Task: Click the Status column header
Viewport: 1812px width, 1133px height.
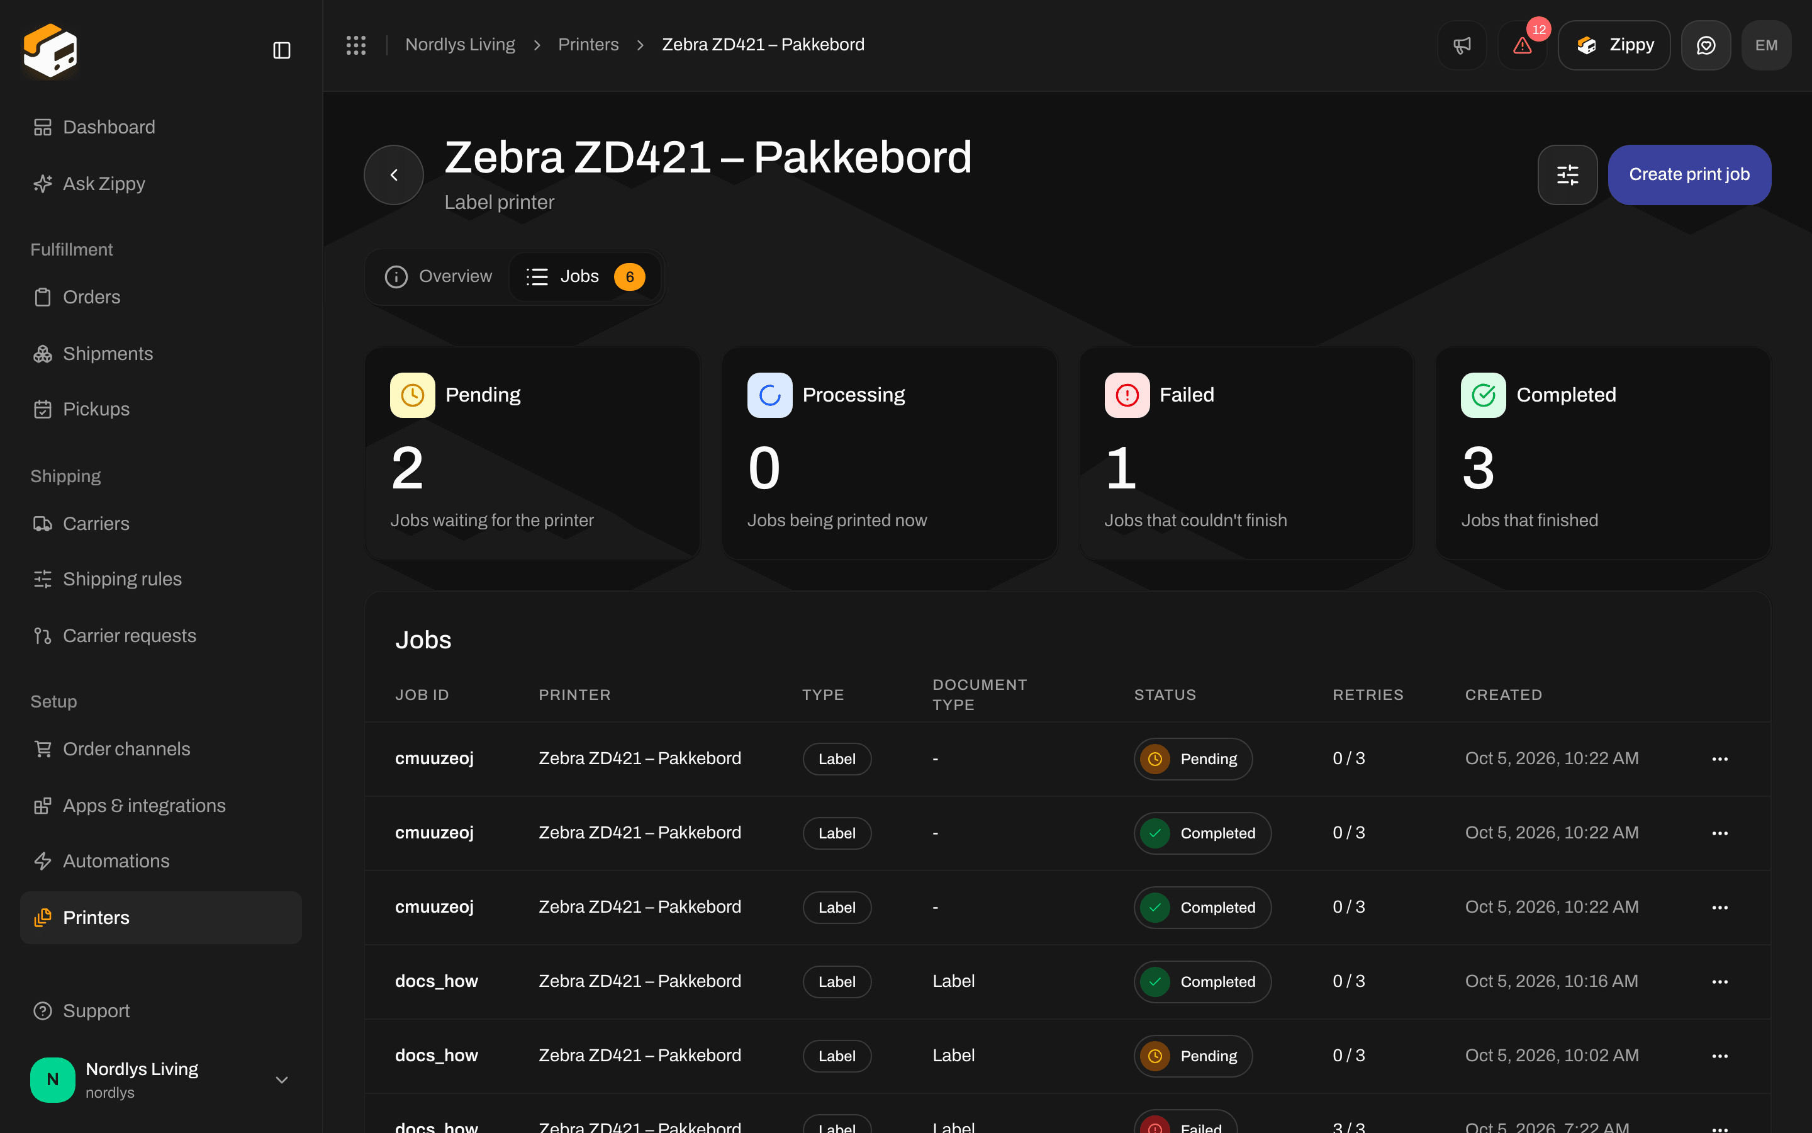Action: click(x=1165, y=695)
